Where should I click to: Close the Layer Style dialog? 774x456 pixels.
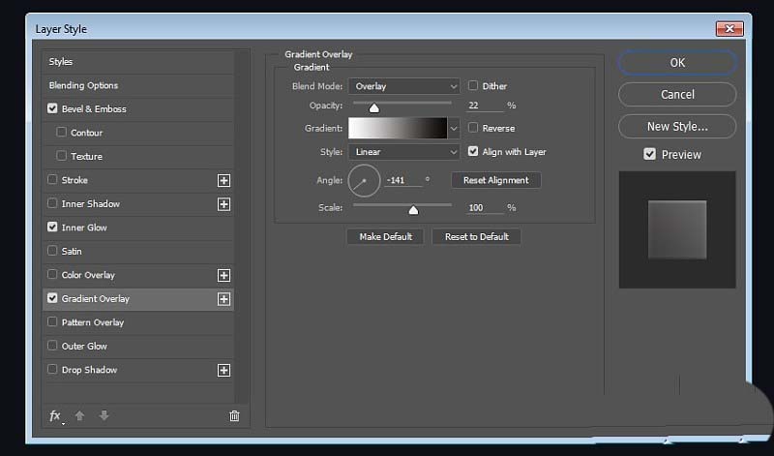pyautogui.click(x=729, y=29)
